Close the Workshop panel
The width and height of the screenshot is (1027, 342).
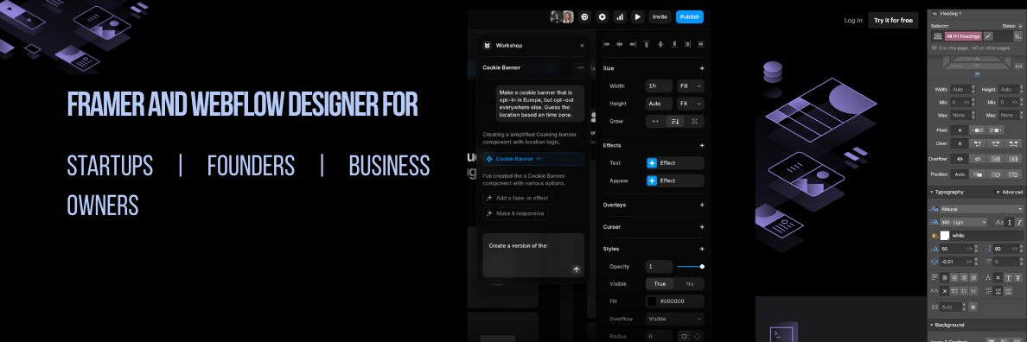pyautogui.click(x=582, y=46)
